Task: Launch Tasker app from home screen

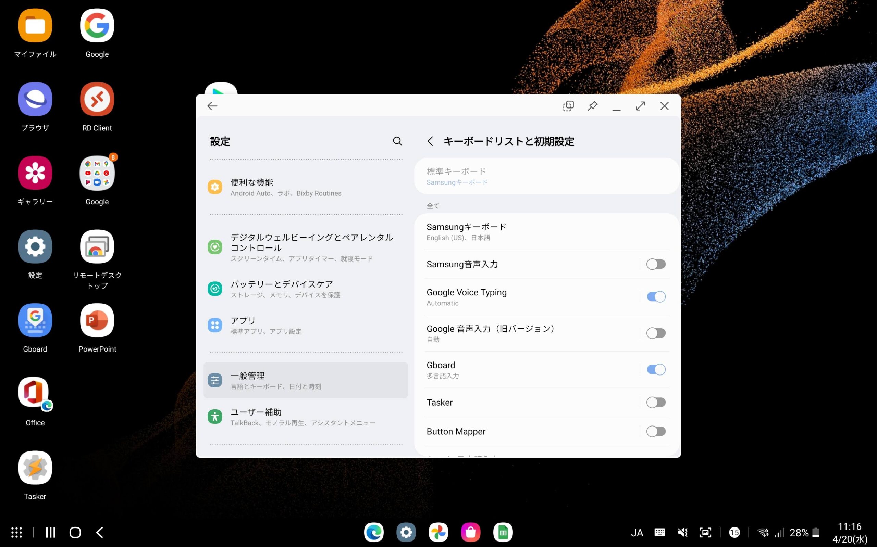Action: (35, 468)
